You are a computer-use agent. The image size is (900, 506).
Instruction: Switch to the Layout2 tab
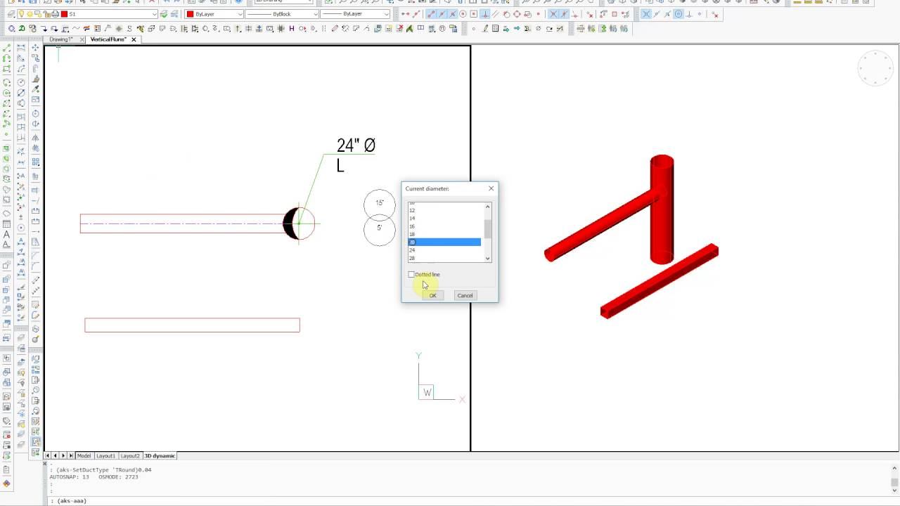pyautogui.click(x=130, y=455)
